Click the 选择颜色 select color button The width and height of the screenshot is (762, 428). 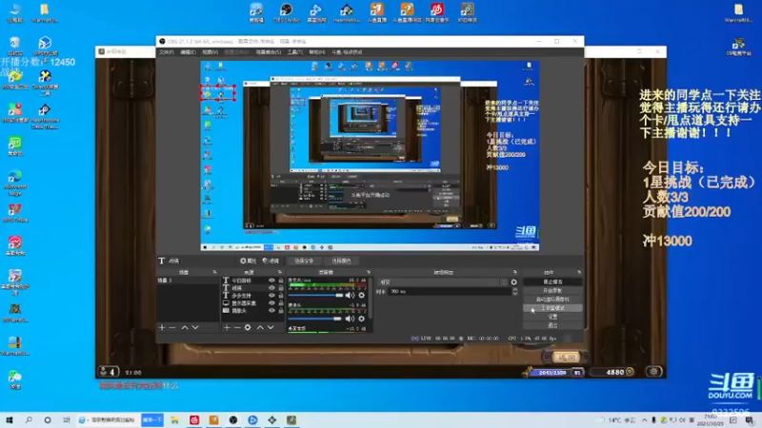click(341, 261)
